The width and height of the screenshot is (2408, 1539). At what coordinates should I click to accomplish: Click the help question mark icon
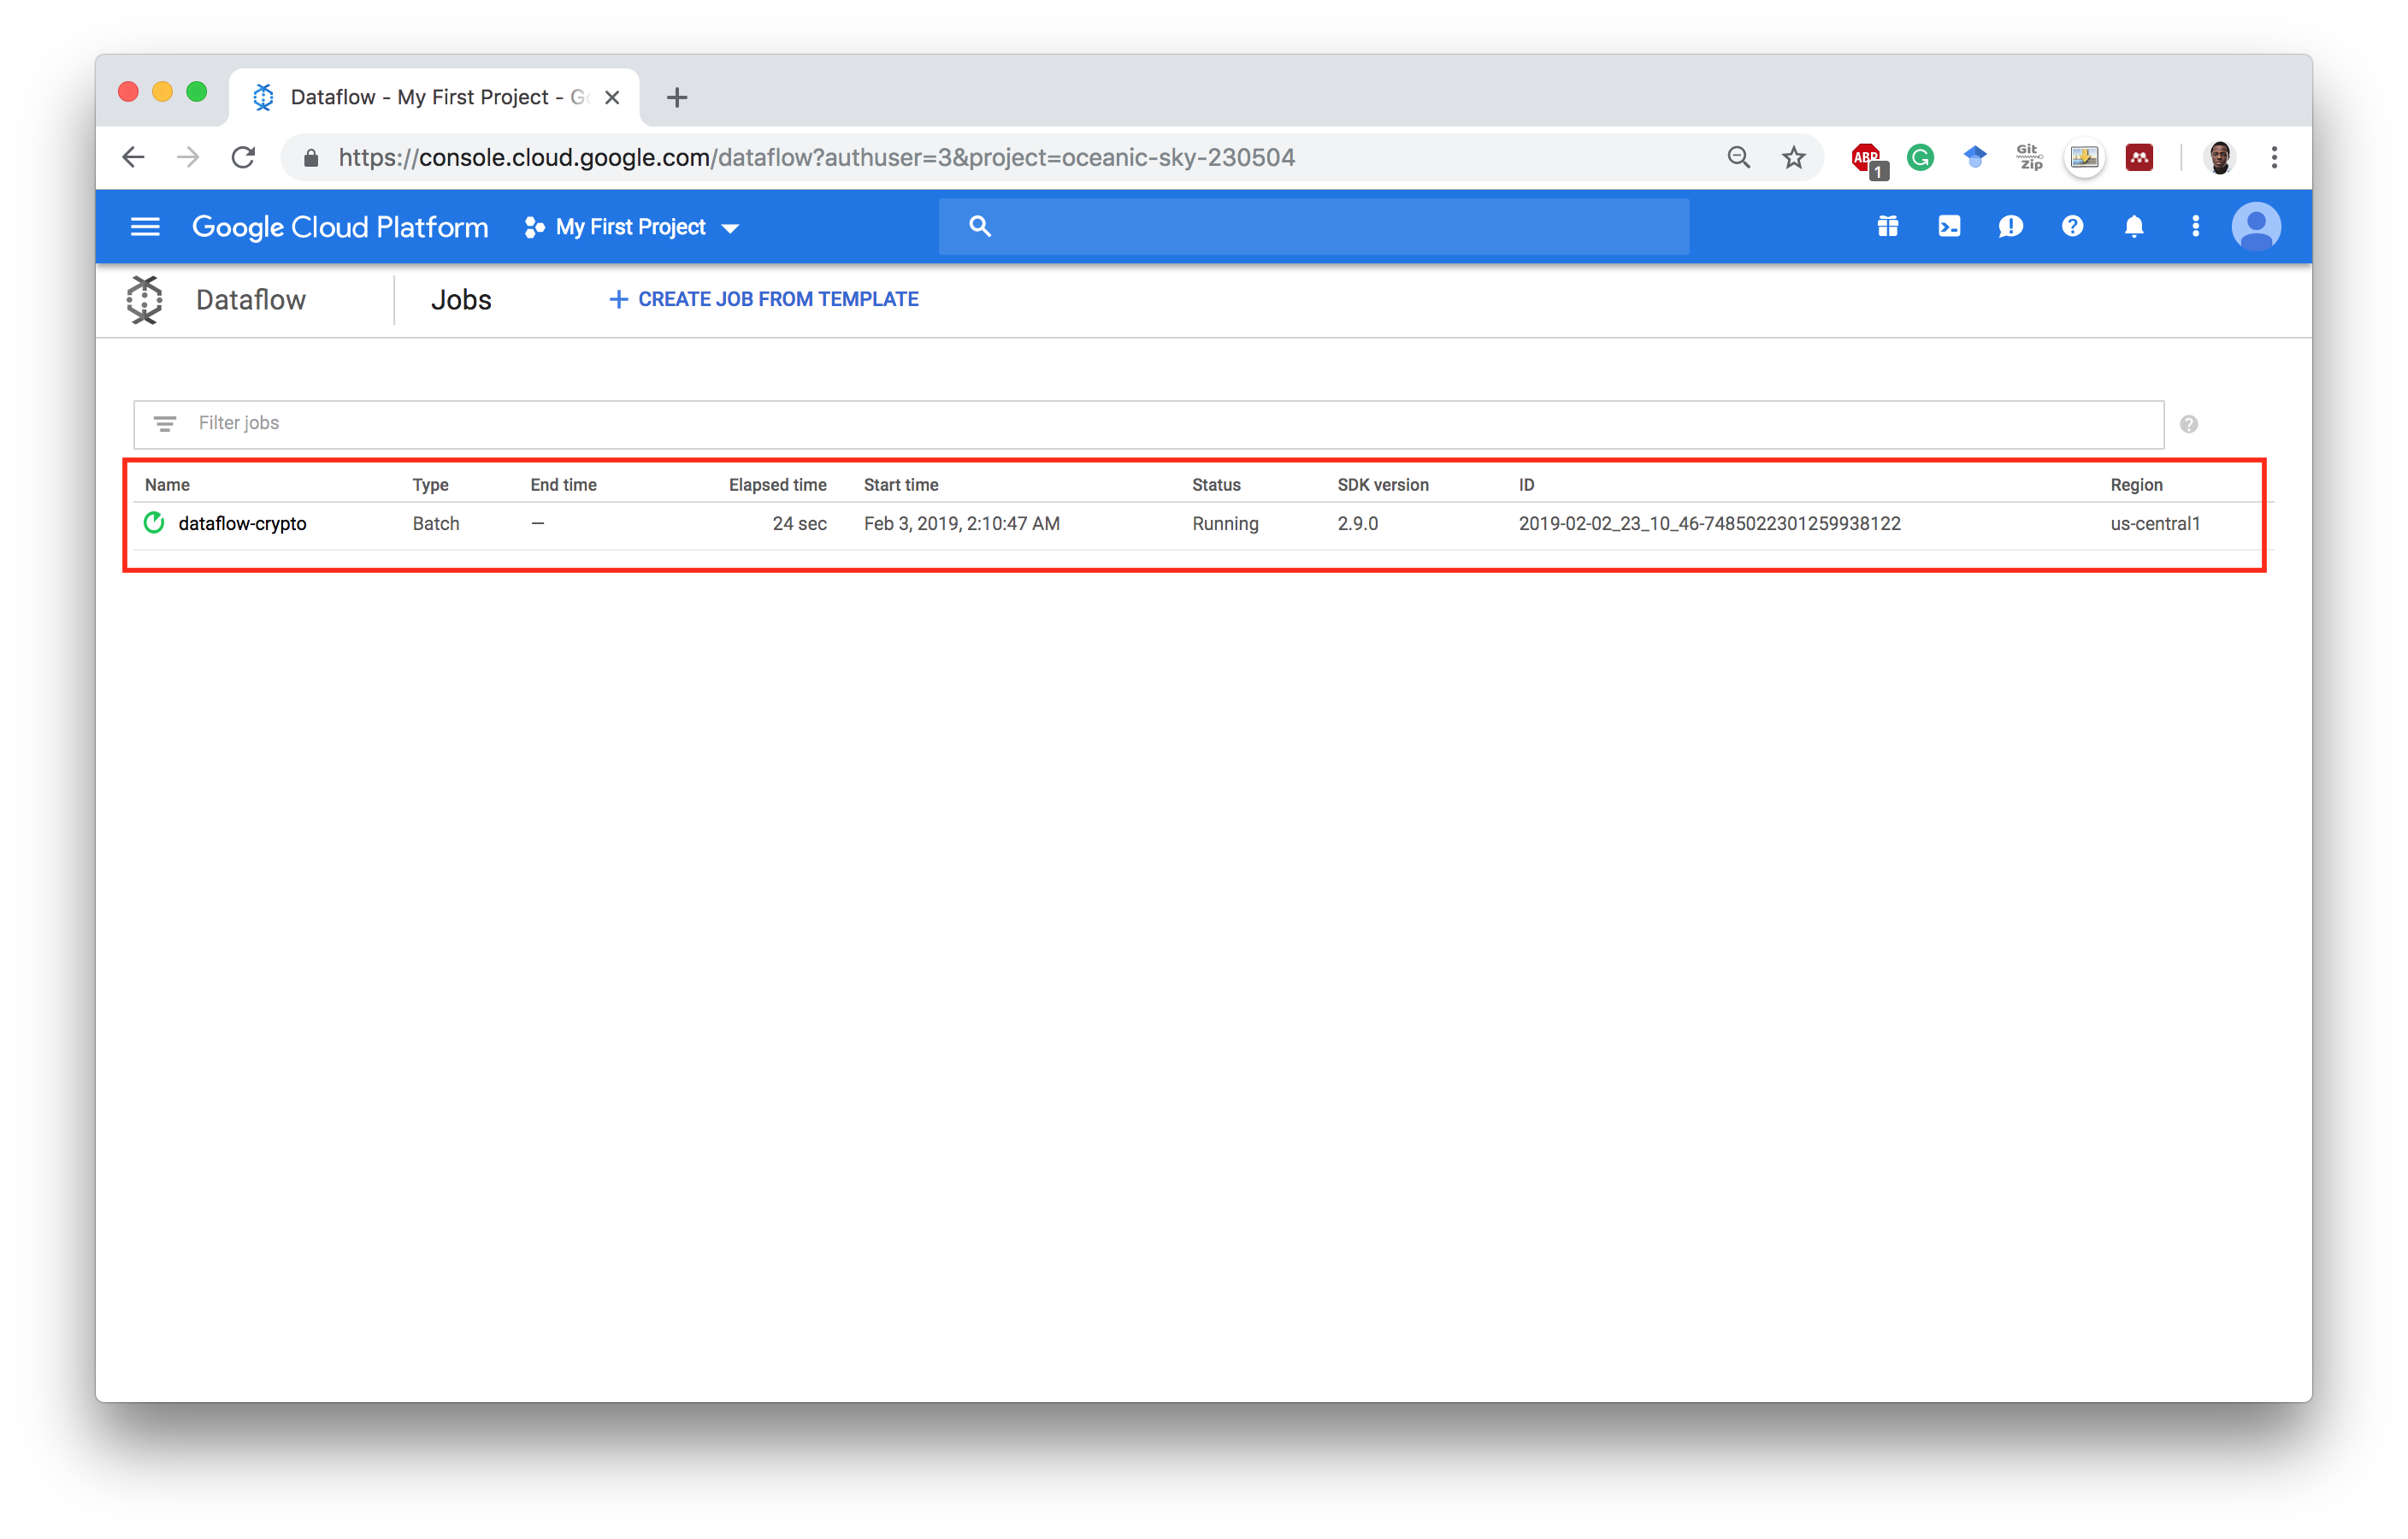tap(2073, 225)
